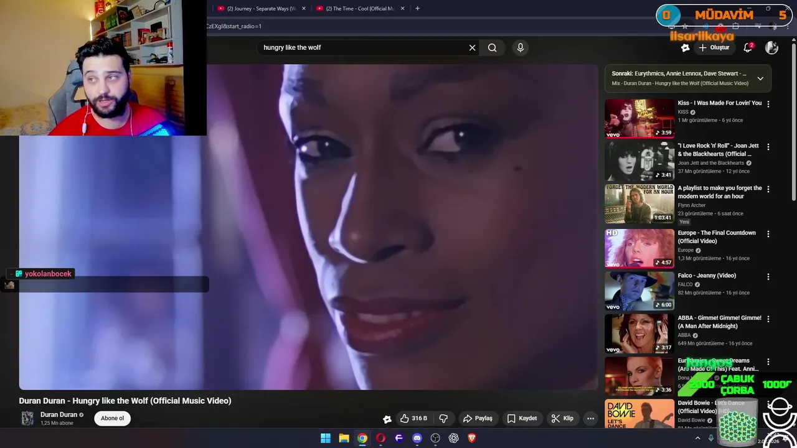Open File Explorer from the taskbar
797x448 pixels.
tap(344, 438)
